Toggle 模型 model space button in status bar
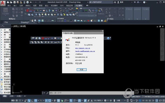The height and width of the screenshot is (103, 165). click(x=13, y=101)
